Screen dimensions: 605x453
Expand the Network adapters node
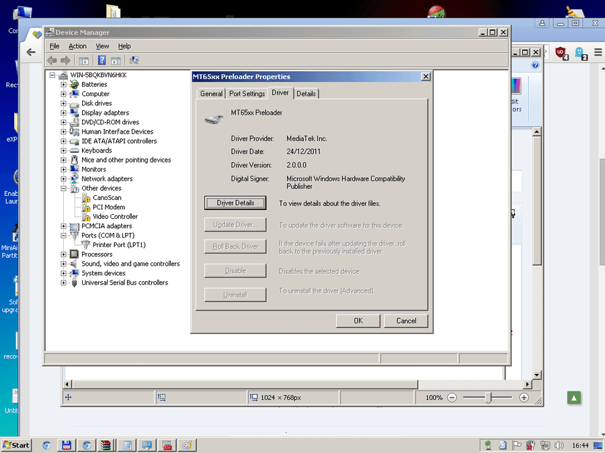tap(64, 179)
